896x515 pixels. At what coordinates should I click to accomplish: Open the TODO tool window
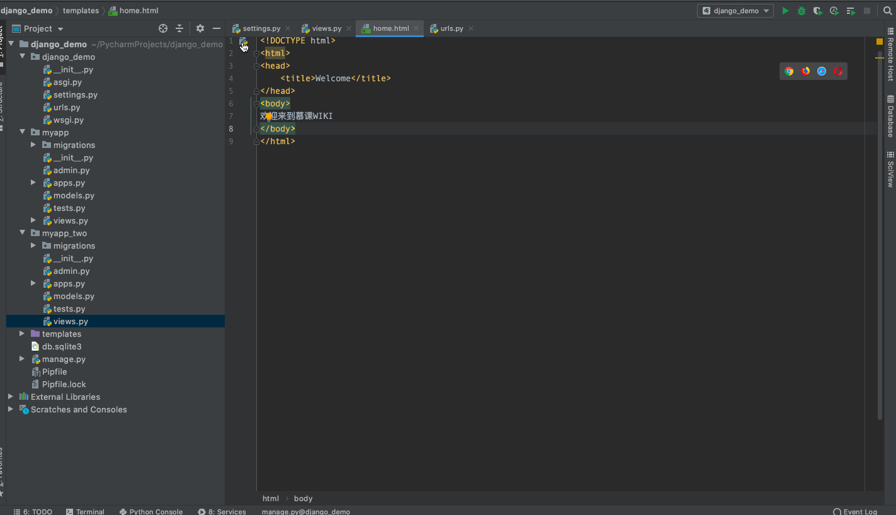point(33,511)
